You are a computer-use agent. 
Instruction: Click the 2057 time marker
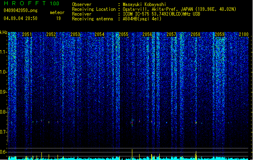(x=171, y=34)
